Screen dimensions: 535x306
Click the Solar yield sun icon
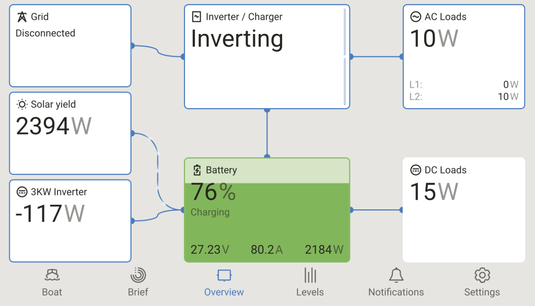coord(22,104)
